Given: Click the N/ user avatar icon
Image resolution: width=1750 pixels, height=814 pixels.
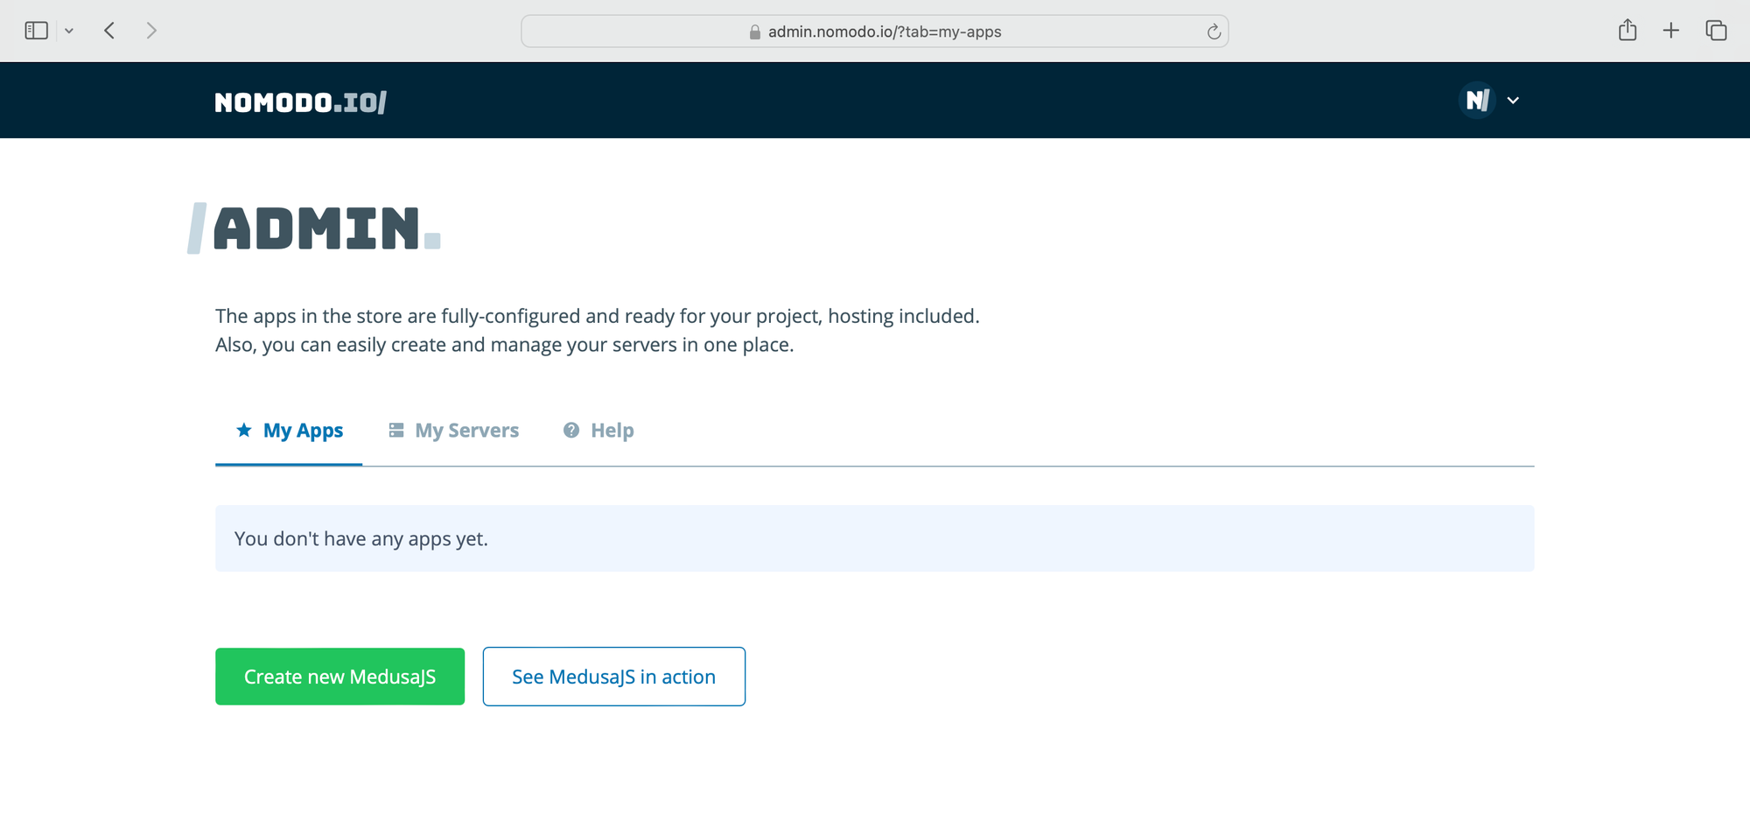Looking at the screenshot, I should point(1478,101).
